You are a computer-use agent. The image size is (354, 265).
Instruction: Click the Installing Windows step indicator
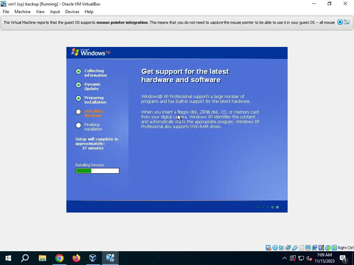click(x=78, y=112)
